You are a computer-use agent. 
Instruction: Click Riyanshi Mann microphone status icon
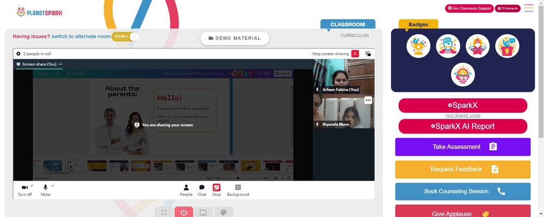coord(317,124)
